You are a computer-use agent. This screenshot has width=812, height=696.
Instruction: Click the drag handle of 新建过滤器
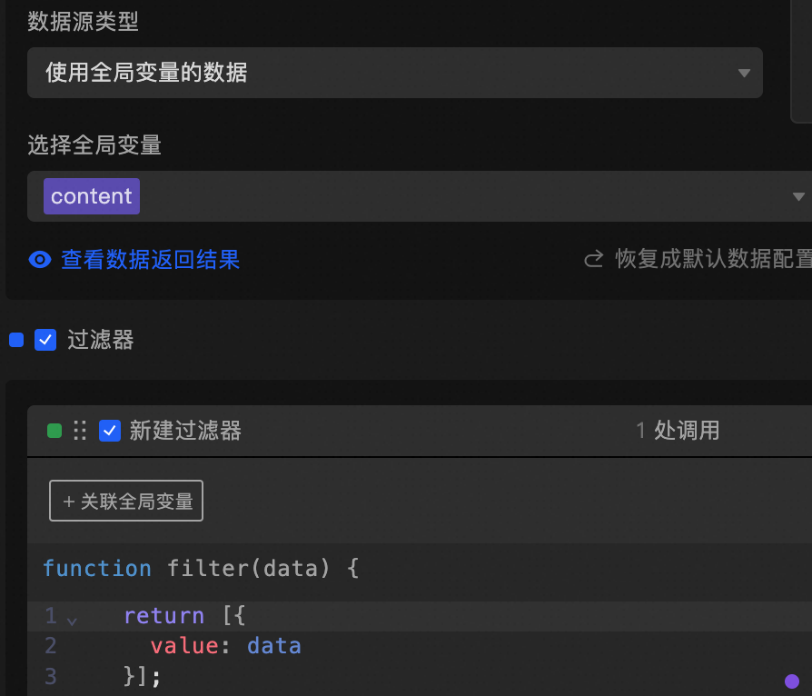[80, 431]
